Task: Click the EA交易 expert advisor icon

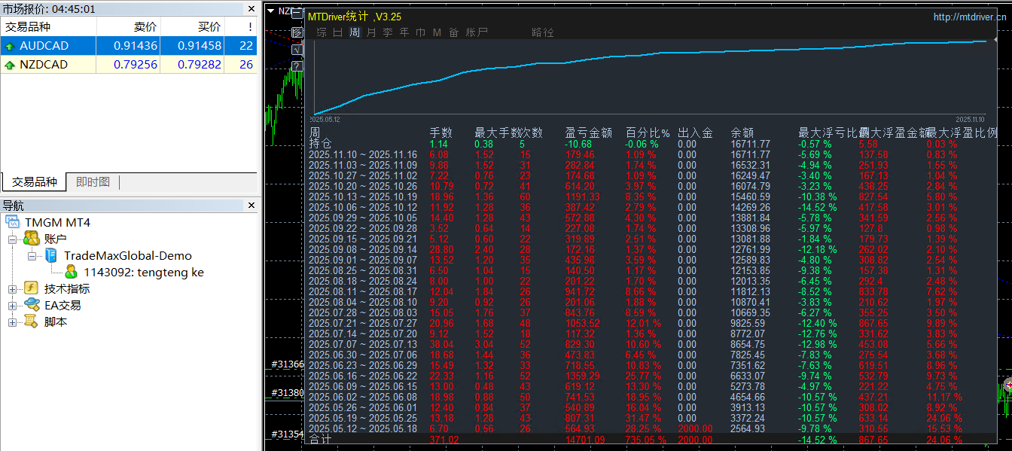Action: [x=31, y=305]
